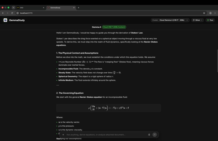Click the Navier-Stokes equation block
218x141 pixels.
coord(108,108)
